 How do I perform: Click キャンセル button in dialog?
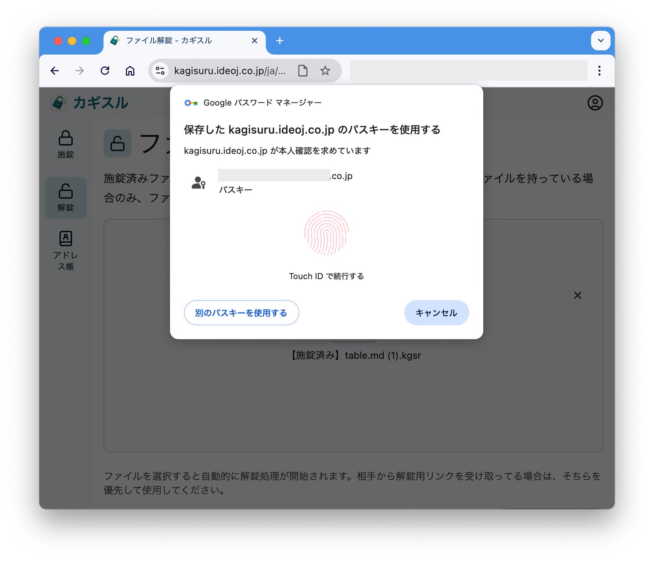(436, 313)
